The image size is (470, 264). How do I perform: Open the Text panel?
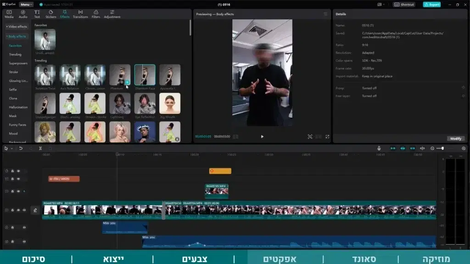coord(37,14)
